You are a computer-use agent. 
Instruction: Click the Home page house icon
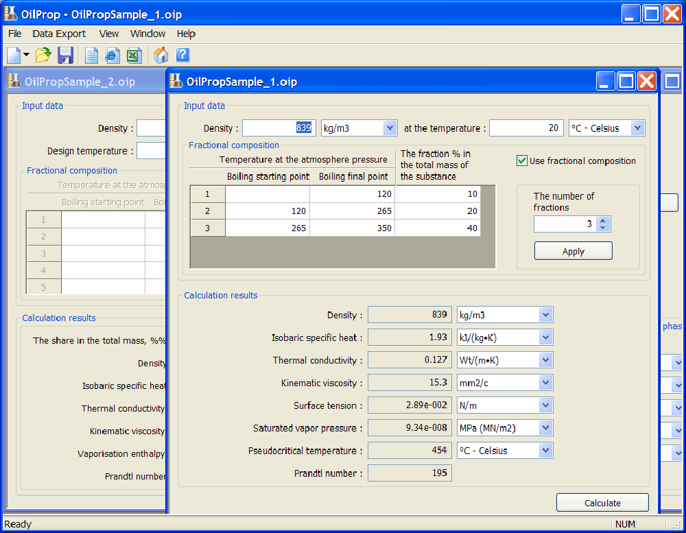(161, 55)
